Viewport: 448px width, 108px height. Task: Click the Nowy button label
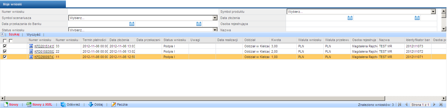click(x=13, y=105)
